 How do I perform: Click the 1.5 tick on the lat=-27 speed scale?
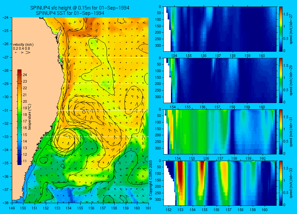pyautogui.click(x=286, y=14)
